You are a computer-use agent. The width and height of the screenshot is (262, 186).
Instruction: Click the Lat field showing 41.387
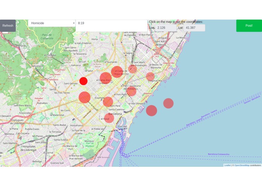click(194, 28)
